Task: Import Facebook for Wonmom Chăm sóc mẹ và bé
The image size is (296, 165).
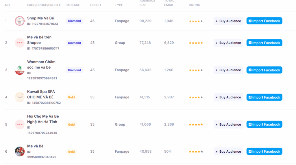Action: coord(264,70)
